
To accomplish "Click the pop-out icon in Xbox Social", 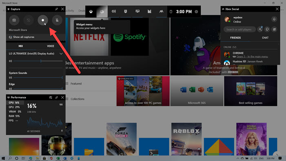I will point(274,29).
